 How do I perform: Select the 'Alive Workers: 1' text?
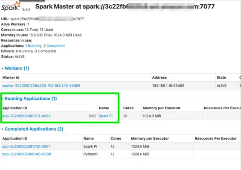(15, 24)
